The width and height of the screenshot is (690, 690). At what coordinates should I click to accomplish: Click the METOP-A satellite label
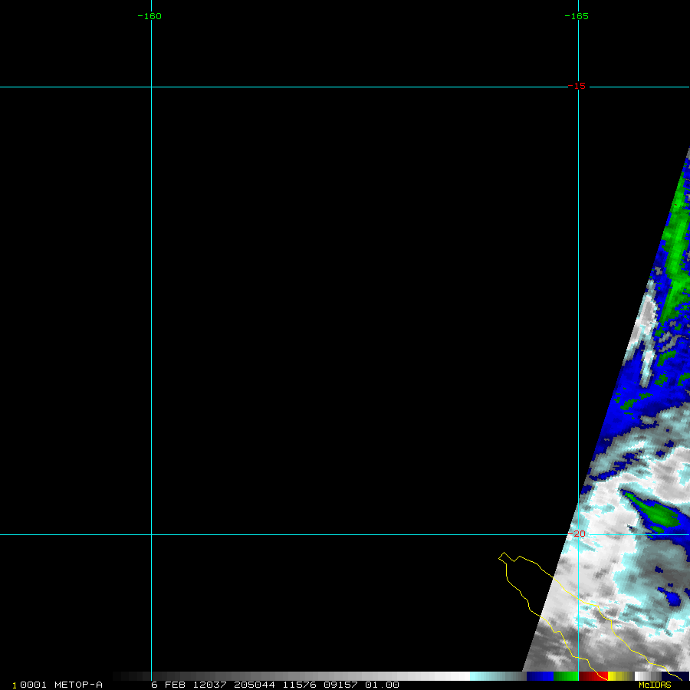coord(78,685)
